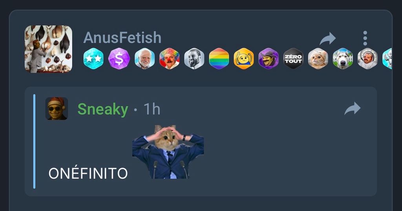Screen dimensions: 402x211
Task: Open the three-dot post options menu
Action: tap(365, 38)
